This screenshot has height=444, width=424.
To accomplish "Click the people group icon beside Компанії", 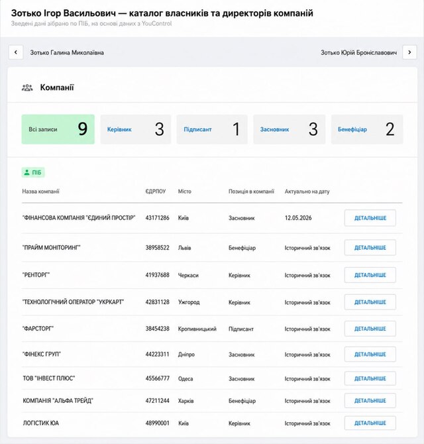I will click(x=27, y=87).
